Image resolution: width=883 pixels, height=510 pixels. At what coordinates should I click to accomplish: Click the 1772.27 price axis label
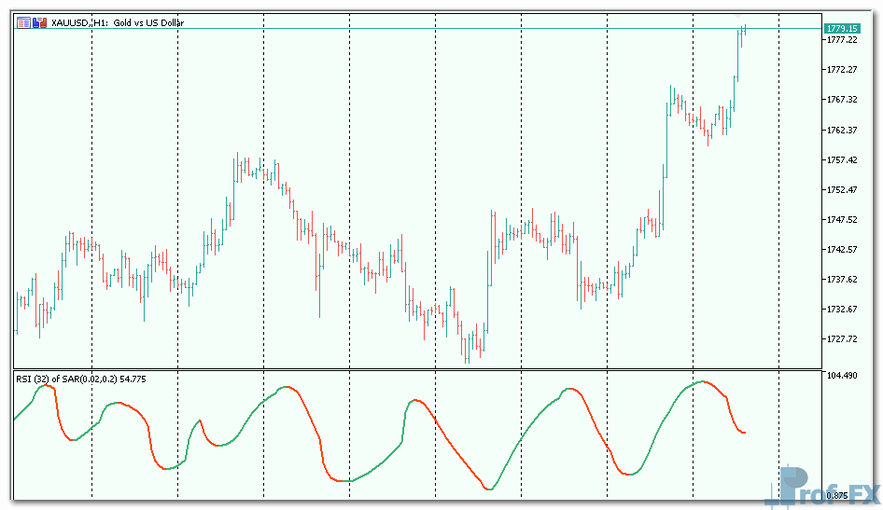[842, 70]
